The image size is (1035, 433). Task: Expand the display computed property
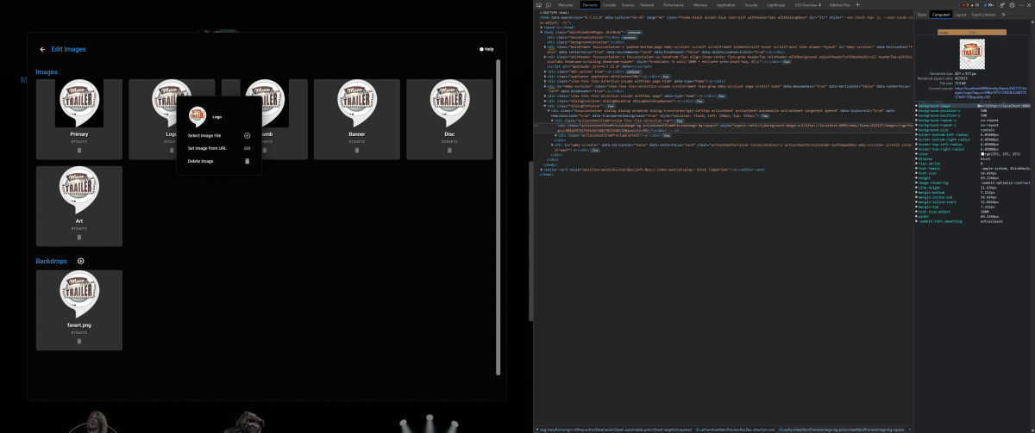[917, 158]
